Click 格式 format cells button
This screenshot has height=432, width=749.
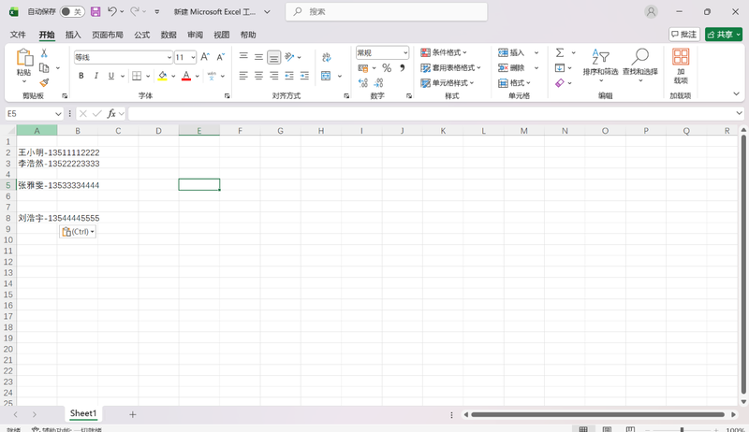tap(515, 83)
